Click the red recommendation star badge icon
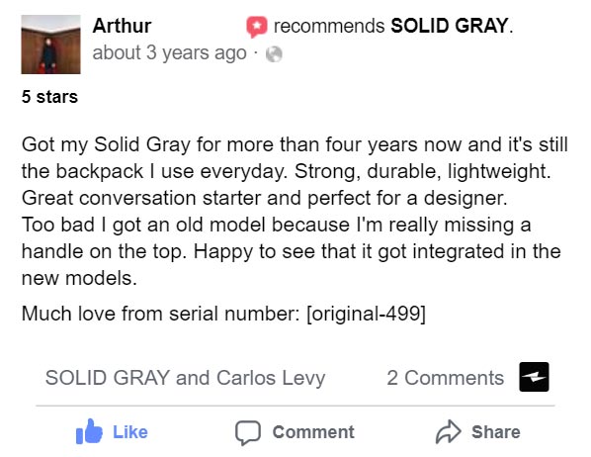This screenshot has height=457, width=591. point(257,27)
